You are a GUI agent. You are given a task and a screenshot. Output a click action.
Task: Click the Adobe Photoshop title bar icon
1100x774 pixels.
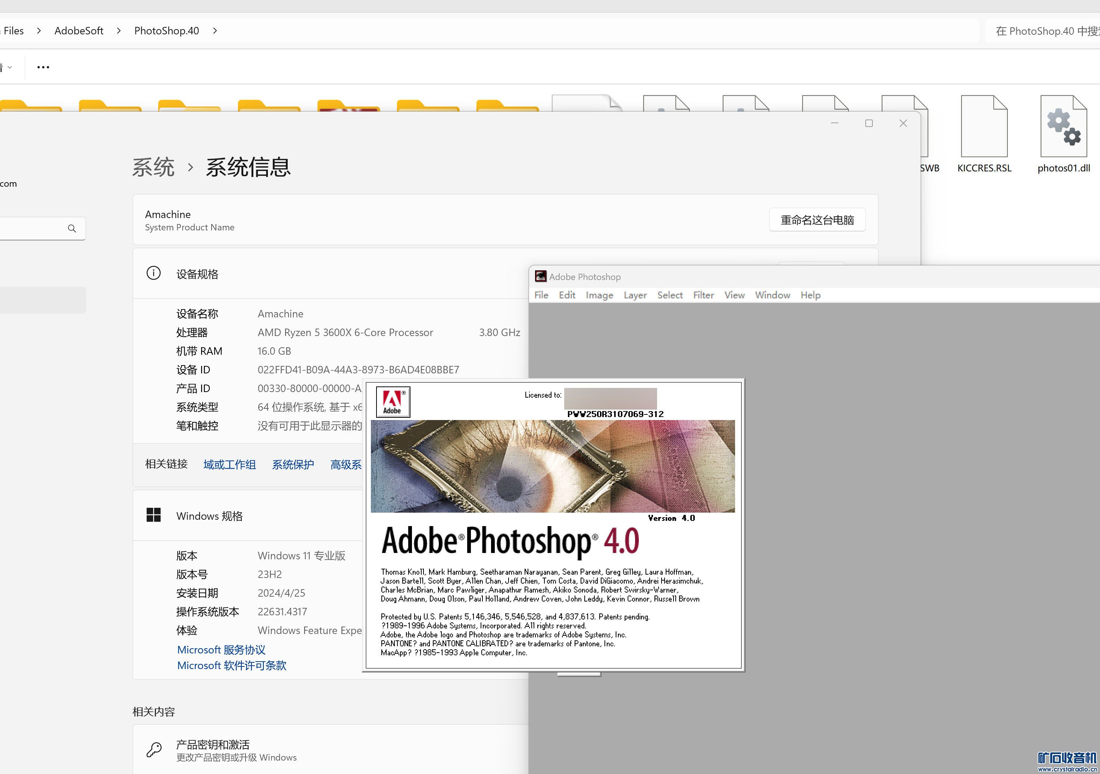point(540,277)
